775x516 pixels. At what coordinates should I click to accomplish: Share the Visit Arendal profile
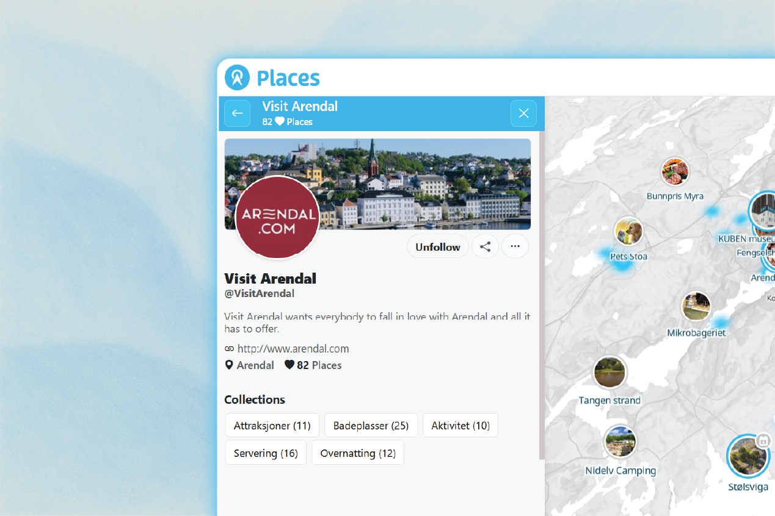(x=486, y=247)
